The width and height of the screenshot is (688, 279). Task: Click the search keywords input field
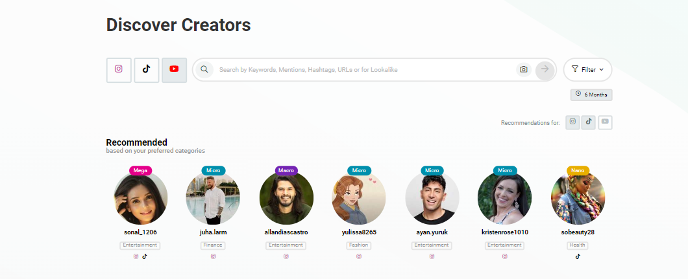pyautogui.click(x=364, y=69)
